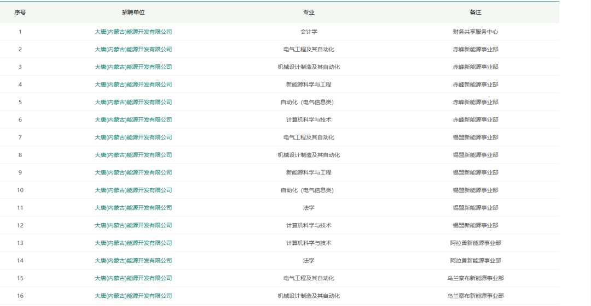Select 机械设计制造及其自动化 in row 8
The width and height of the screenshot is (591, 306).
[x=309, y=155]
